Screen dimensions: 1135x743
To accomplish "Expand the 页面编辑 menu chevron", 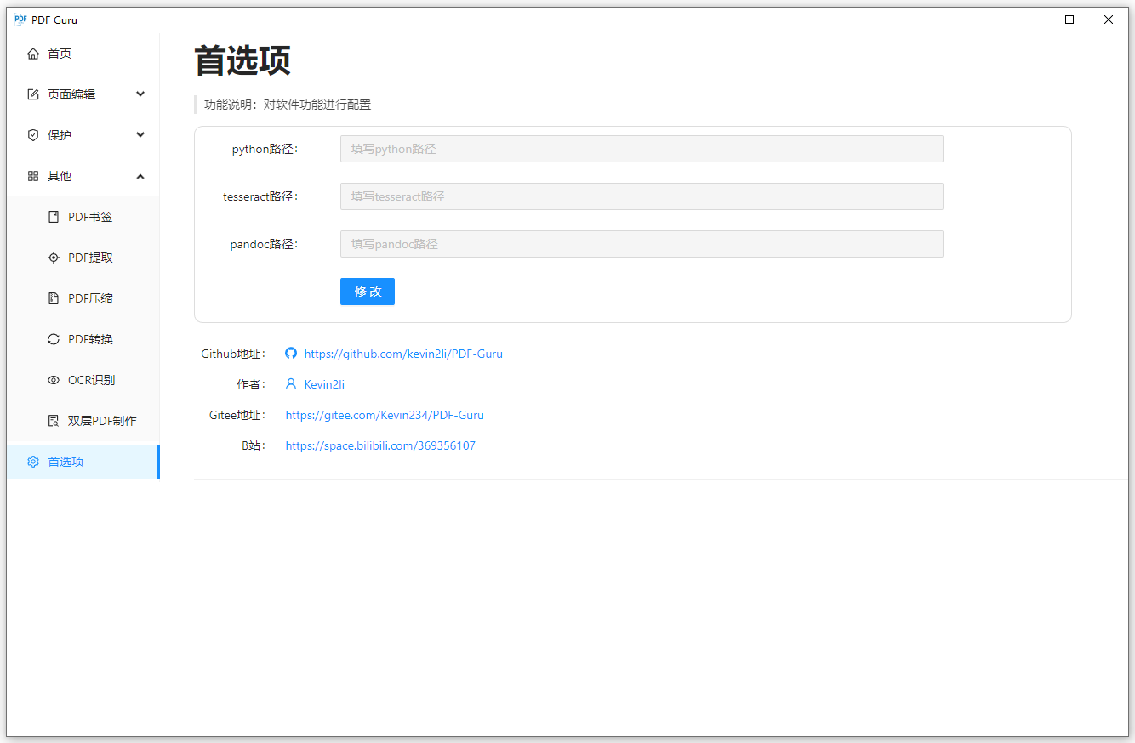I will pos(140,94).
